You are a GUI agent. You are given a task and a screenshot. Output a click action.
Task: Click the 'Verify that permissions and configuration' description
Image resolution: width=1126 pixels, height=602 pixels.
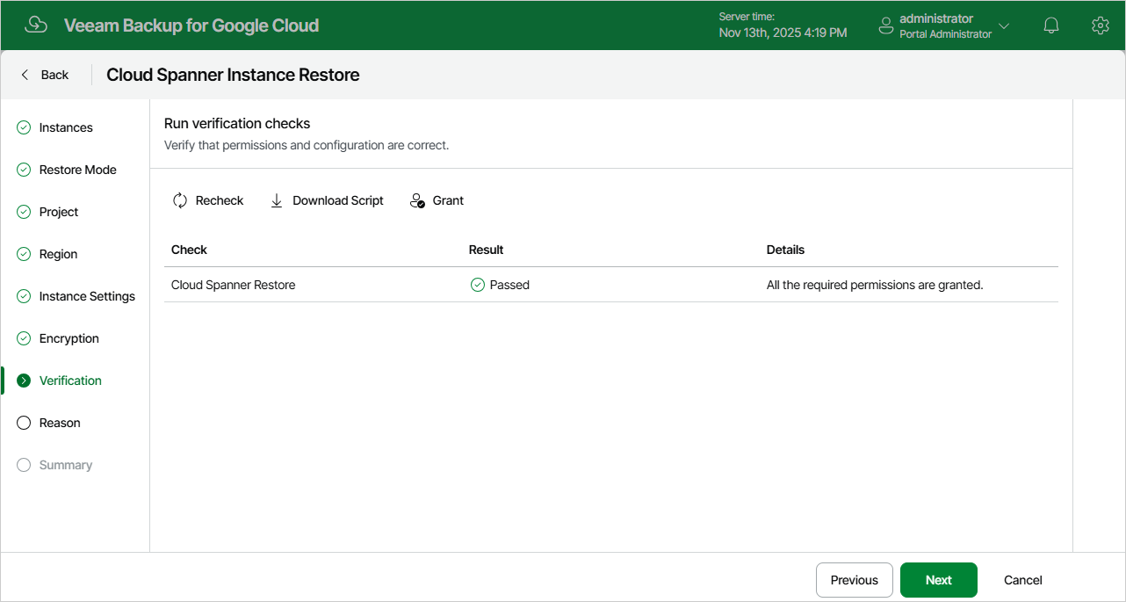point(307,145)
